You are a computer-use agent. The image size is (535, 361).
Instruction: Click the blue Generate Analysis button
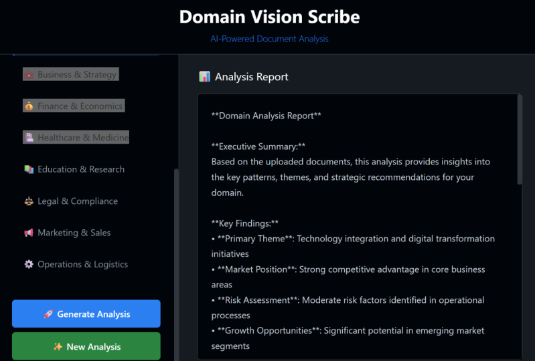(x=86, y=314)
